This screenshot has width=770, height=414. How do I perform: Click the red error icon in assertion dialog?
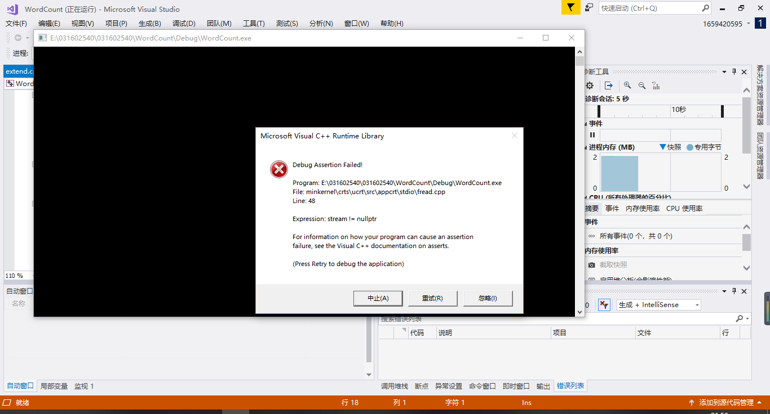pyautogui.click(x=279, y=169)
